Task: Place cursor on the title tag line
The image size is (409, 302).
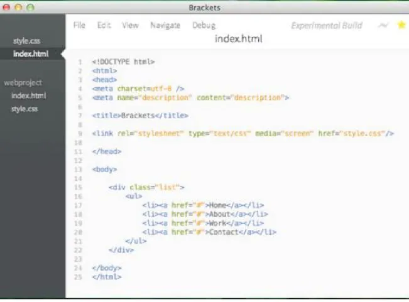Action: point(140,116)
